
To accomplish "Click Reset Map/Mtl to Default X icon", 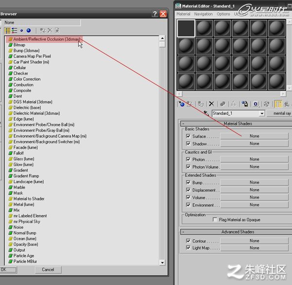I will (x=211, y=104).
